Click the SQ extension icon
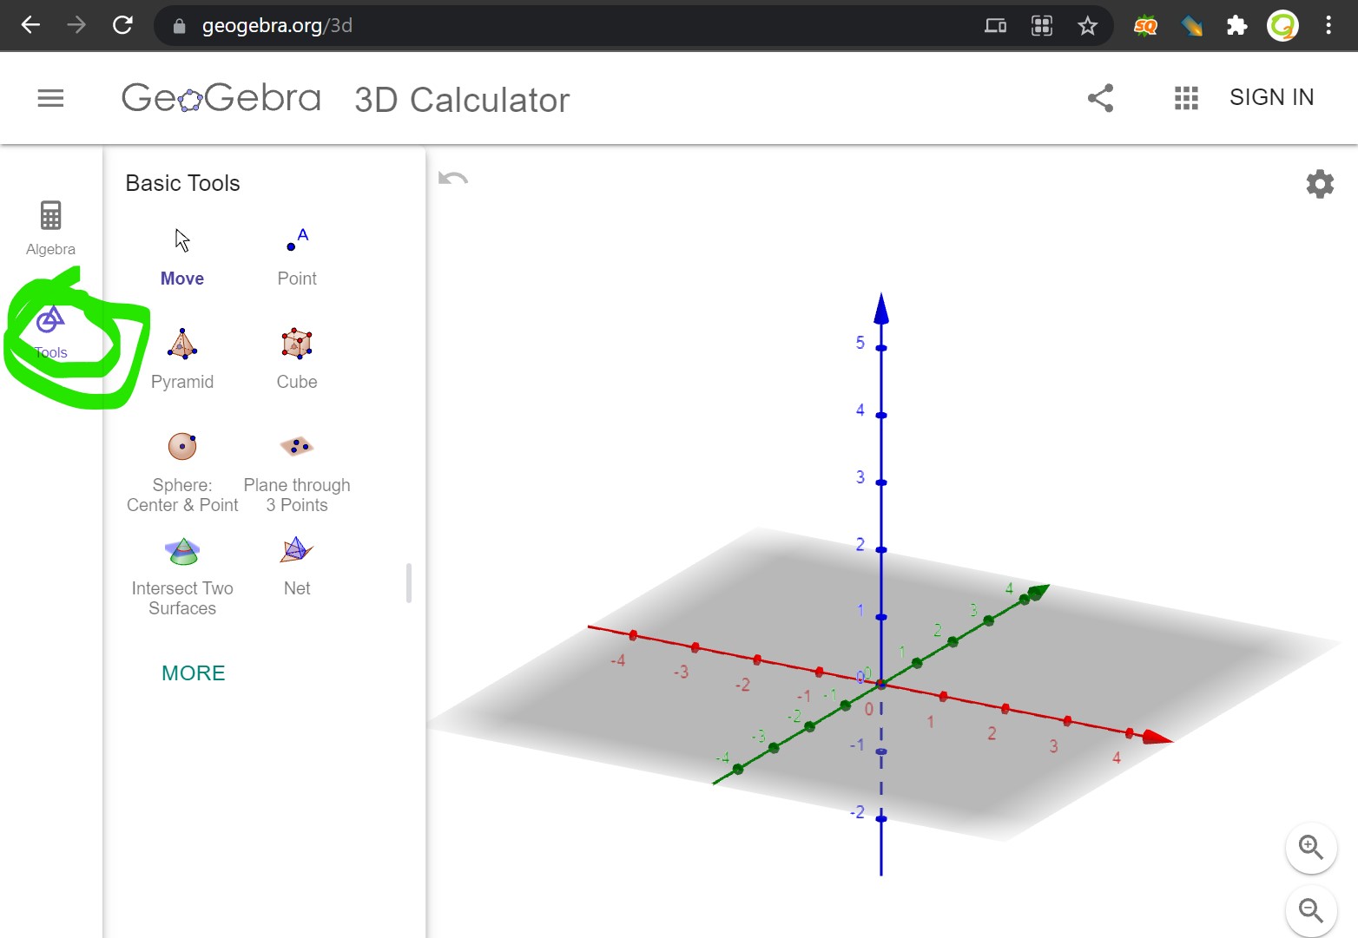1358x938 pixels. point(1146,26)
